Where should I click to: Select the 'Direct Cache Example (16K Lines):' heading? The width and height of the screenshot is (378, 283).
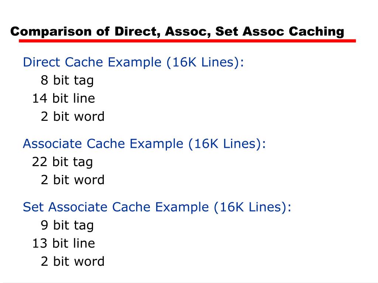pos(133,62)
